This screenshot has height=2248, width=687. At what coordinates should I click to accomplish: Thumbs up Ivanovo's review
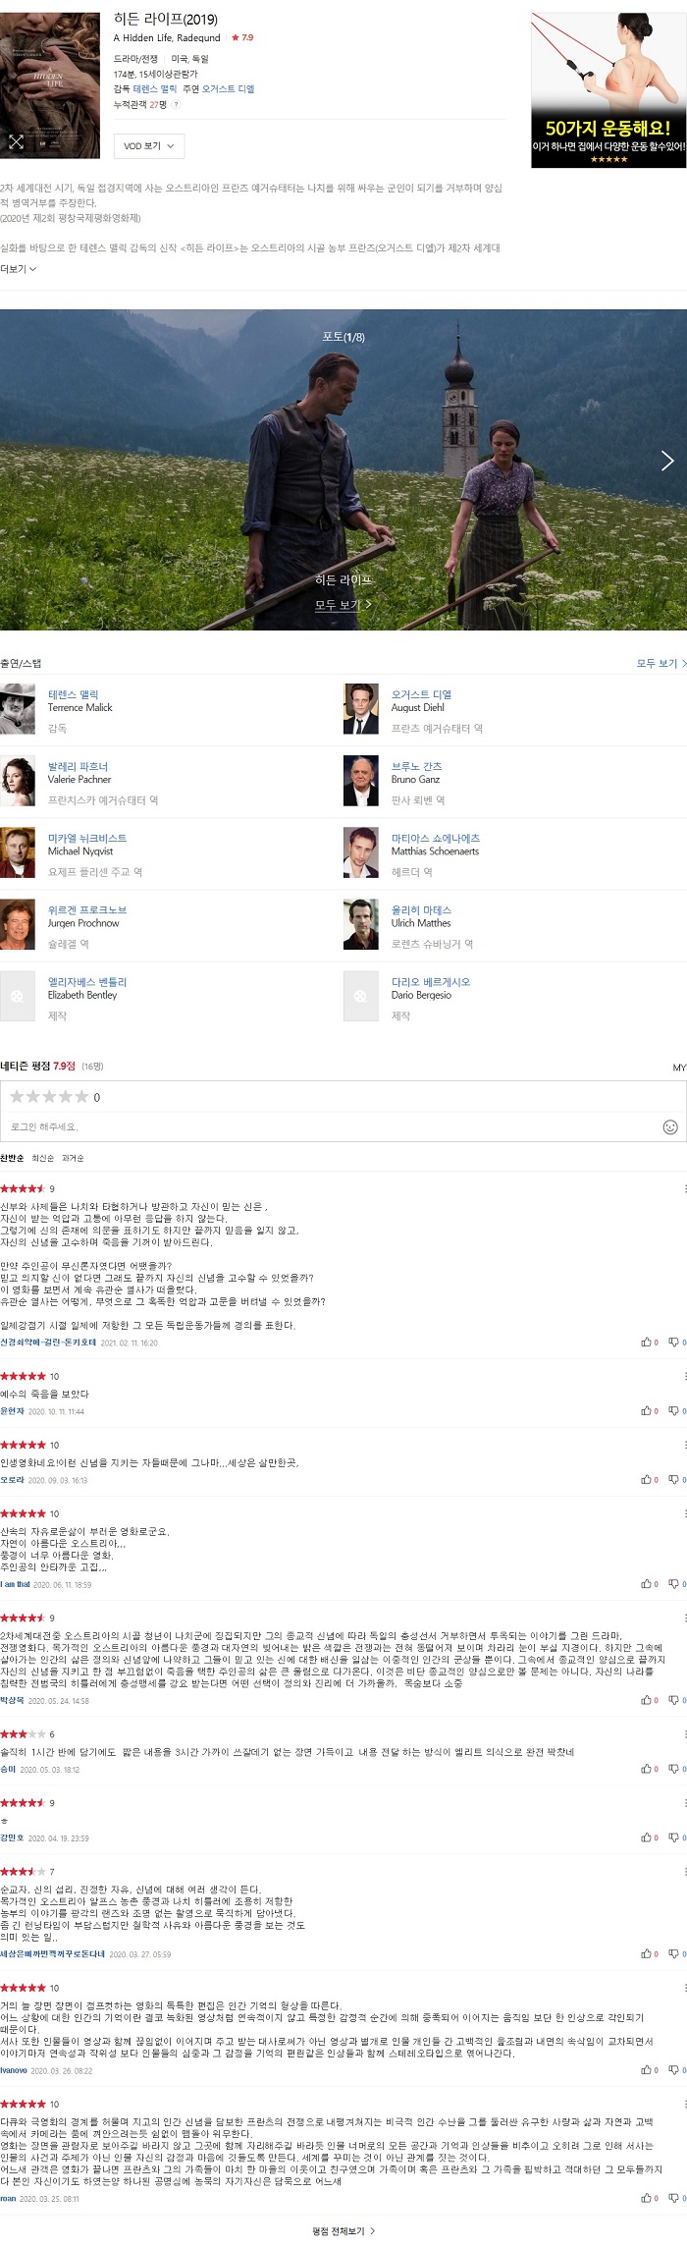point(649,2069)
